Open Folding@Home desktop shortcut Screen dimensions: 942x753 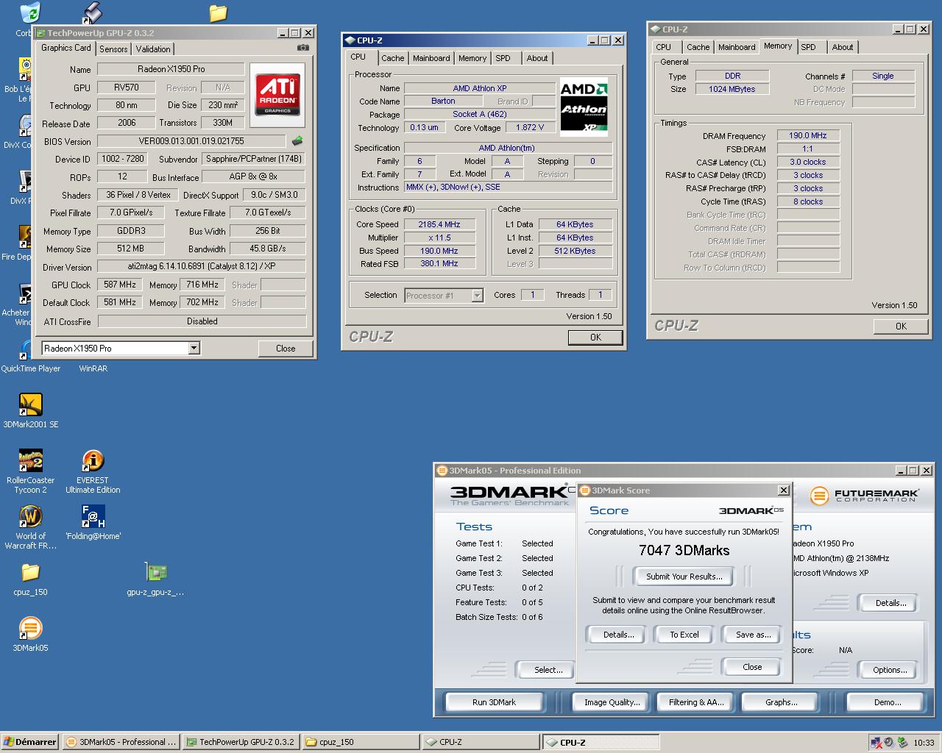[x=93, y=516]
